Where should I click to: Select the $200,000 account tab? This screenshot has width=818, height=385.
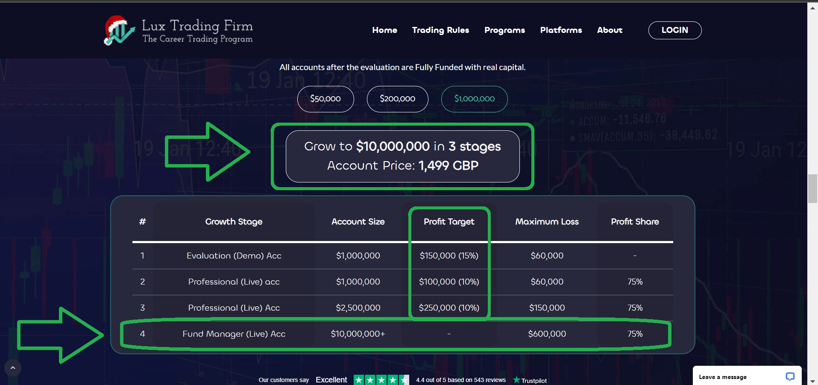coord(398,99)
